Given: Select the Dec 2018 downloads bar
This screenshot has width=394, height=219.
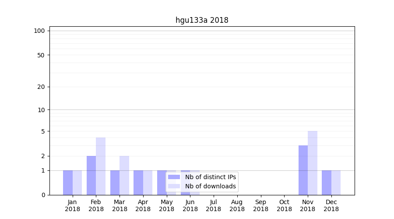Looking at the screenshot, I should pos(336,183).
